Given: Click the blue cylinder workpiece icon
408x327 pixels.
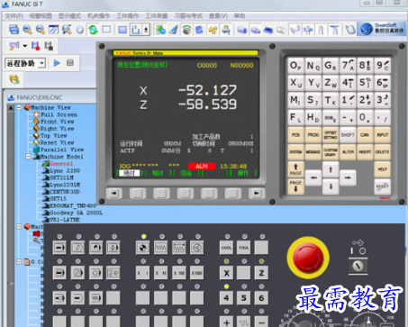Looking at the screenshot, I should point(241,30).
